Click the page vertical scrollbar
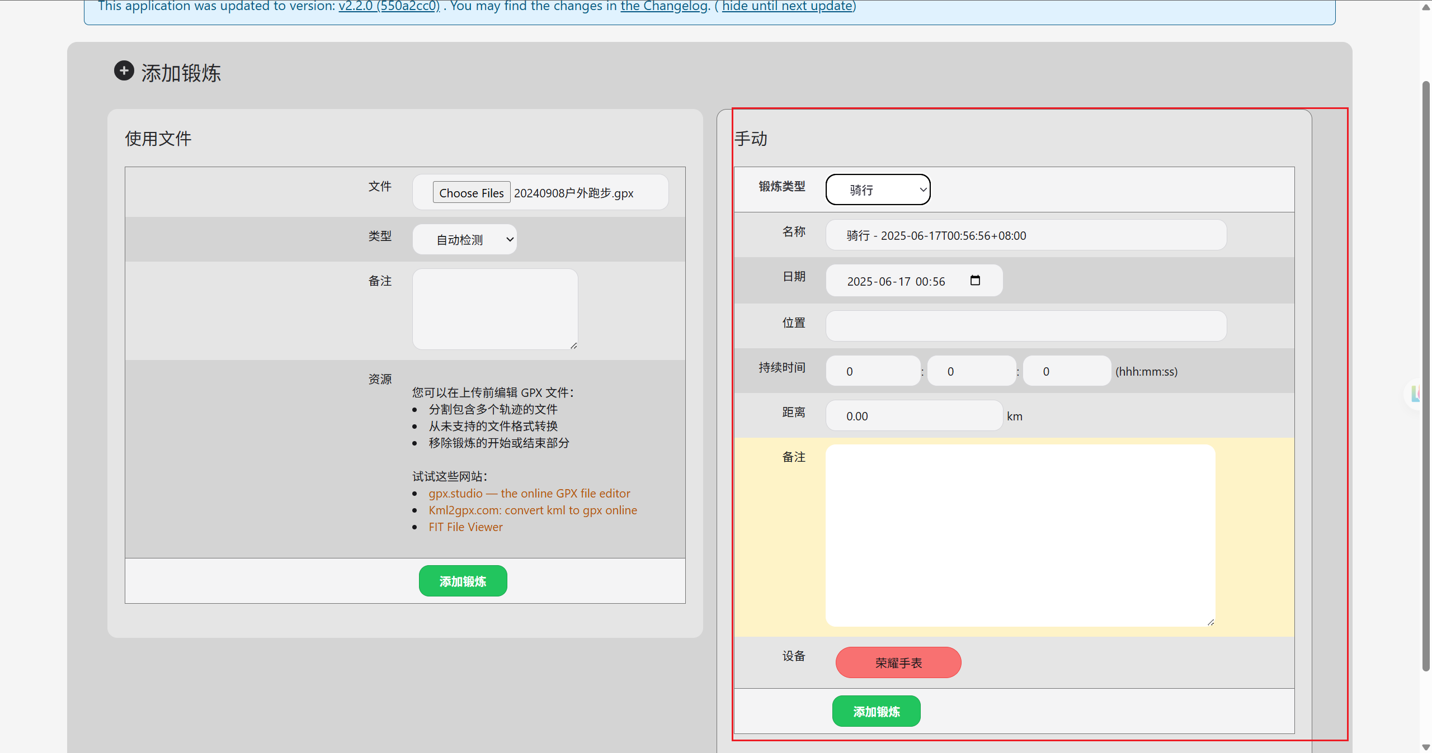The width and height of the screenshot is (1432, 753). click(x=1425, y=376)
